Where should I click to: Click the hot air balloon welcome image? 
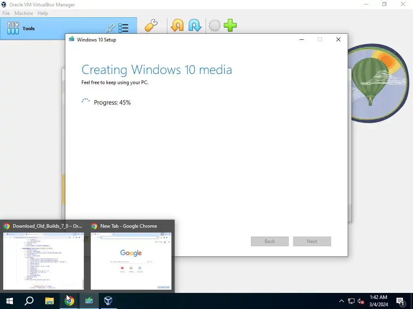(x=378, y=83)
